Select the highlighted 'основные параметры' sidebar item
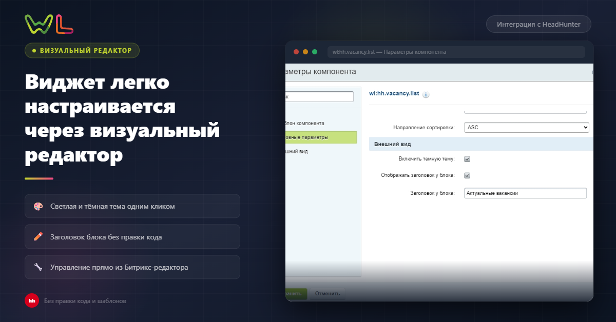616x322 pixels. pyautogui.click(x=321, y=137)
